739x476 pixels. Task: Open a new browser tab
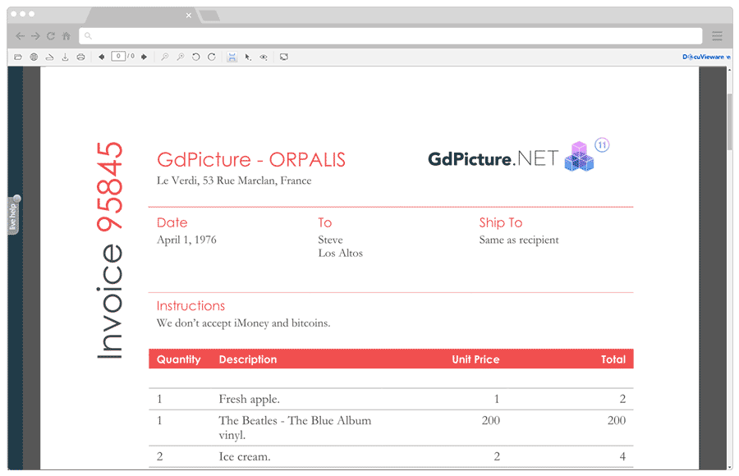209,16
